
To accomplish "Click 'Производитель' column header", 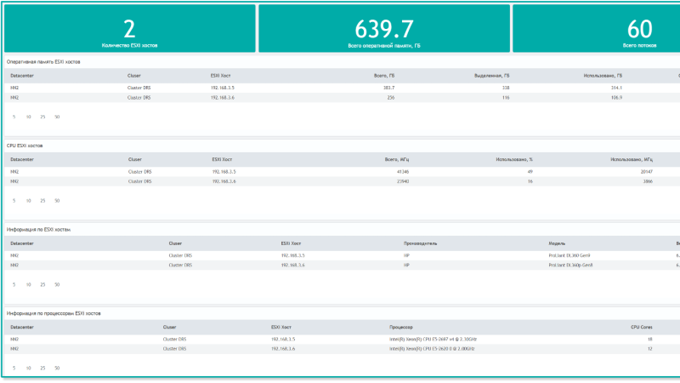I will (x=420, y=243).
